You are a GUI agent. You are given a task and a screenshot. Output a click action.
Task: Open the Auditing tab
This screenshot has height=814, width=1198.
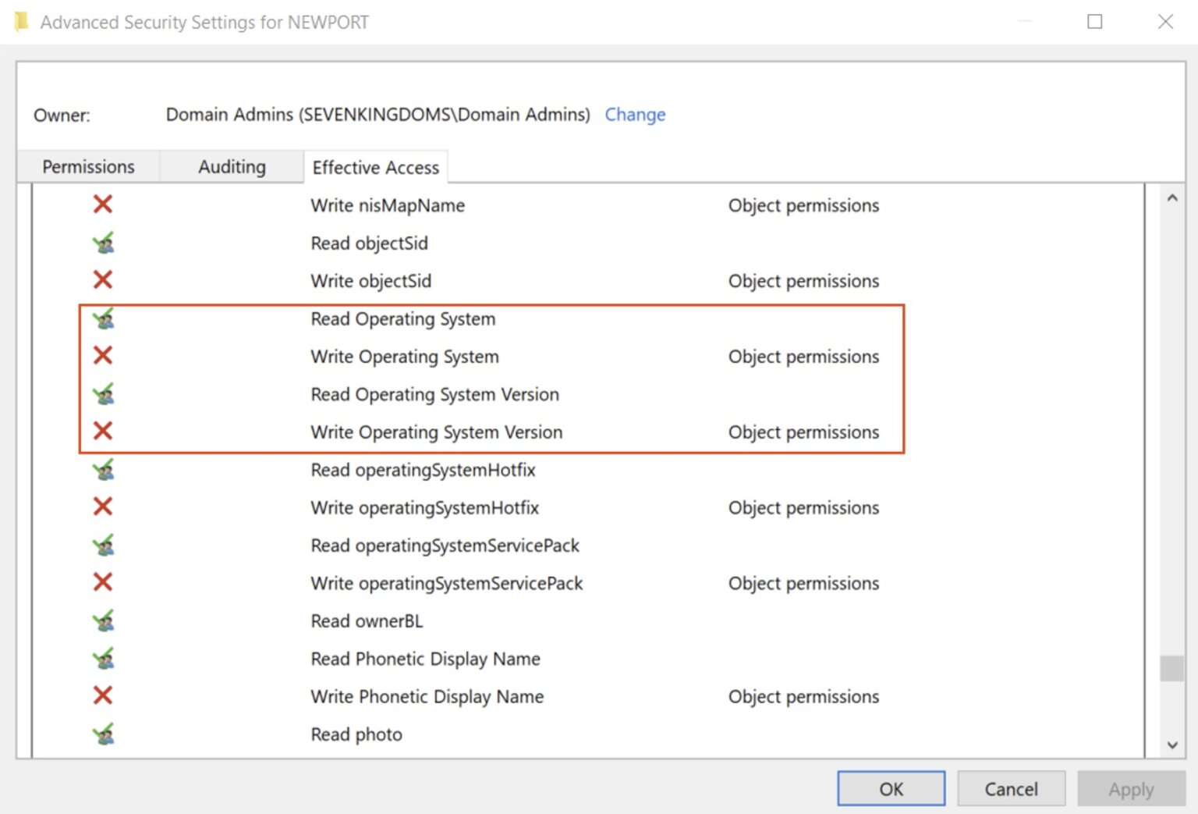pyautogui.click(x=231, y=166)
